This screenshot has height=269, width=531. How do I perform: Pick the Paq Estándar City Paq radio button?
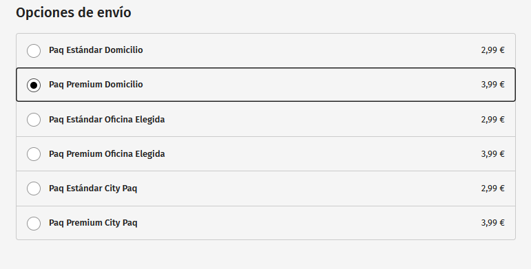pyautogui.click(x=34, y=189)
